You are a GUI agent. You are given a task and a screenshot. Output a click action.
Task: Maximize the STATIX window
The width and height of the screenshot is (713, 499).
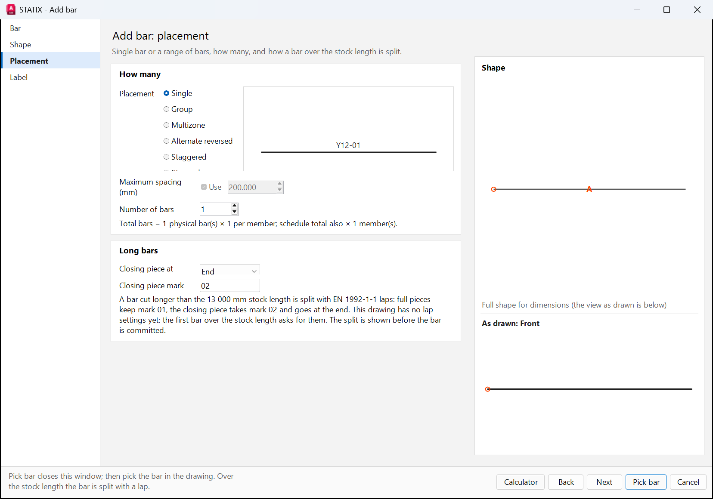point(666,9)
